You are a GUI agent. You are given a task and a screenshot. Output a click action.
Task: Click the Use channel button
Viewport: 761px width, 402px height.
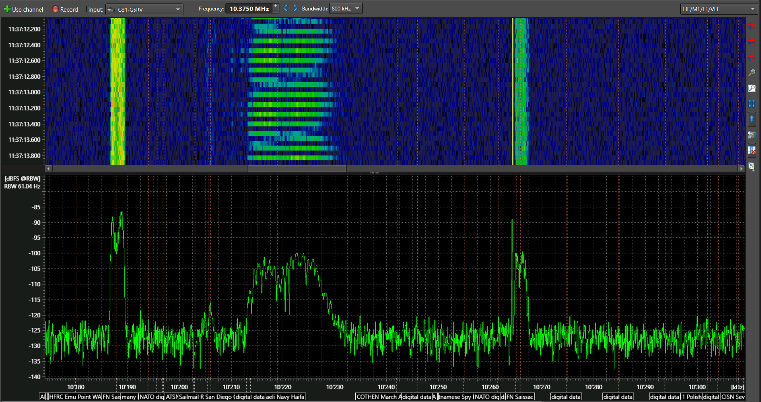pos(23,9)
